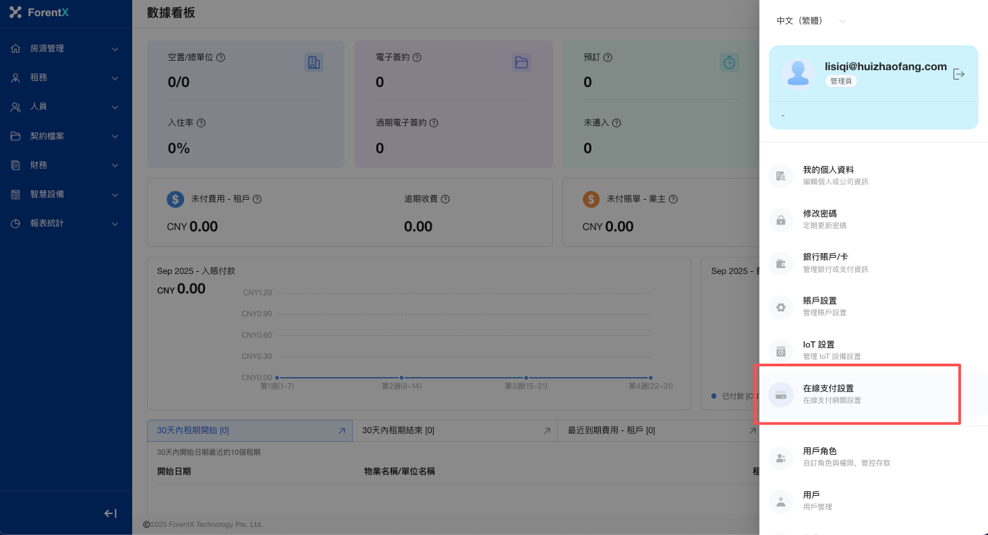
Task: Open the 中文（繁體）language dropdown
Action: tap(811, 21)
